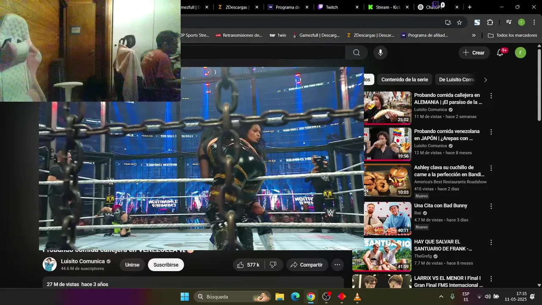The width and height of the screenshot is (542, 305).
Task: Toggle the Suscribirse button
Action: pos(166,265)
